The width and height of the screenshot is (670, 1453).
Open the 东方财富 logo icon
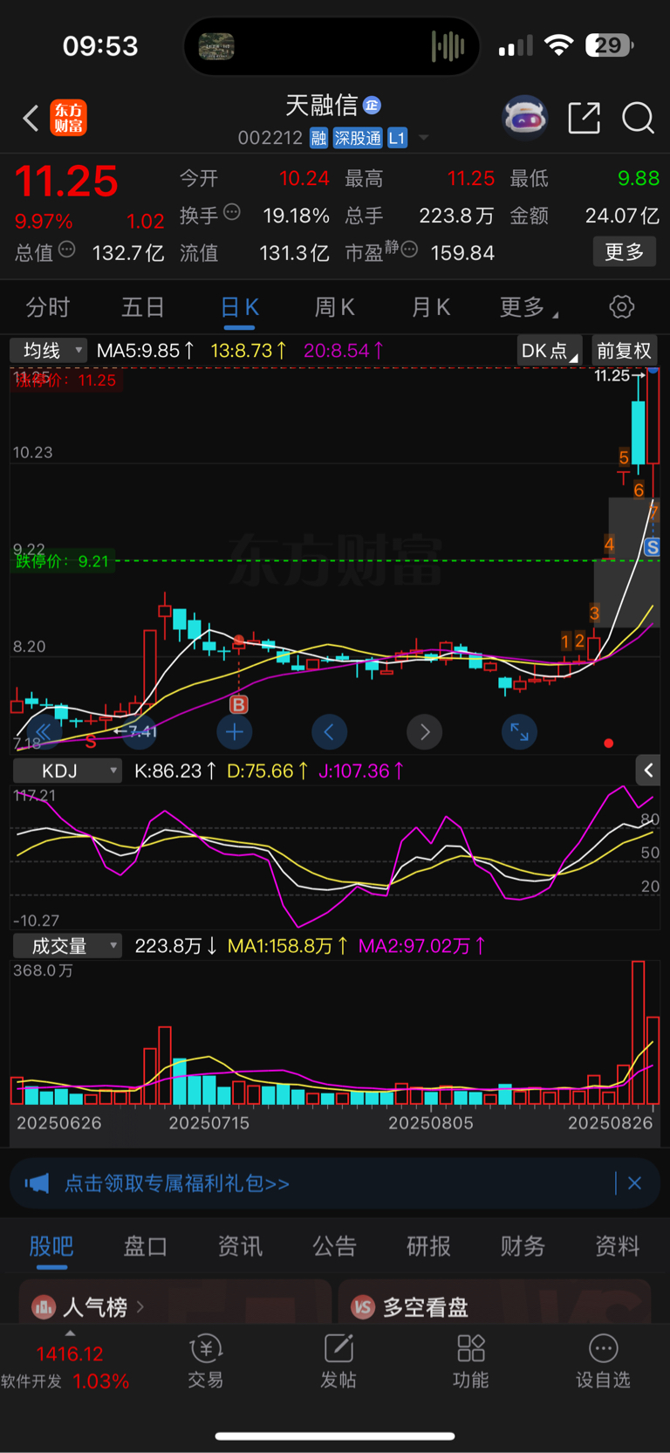(x=68, y=118)
